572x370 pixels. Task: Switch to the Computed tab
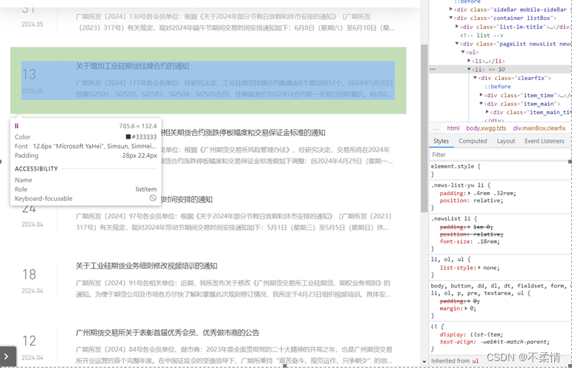(473, 141)
